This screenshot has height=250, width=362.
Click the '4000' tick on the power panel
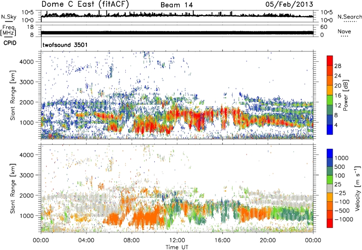tap(27, 62)
